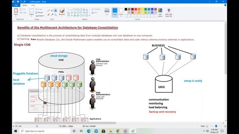Expand the Paste dropdown arrow
239x134 pixels.
(16, 16)
